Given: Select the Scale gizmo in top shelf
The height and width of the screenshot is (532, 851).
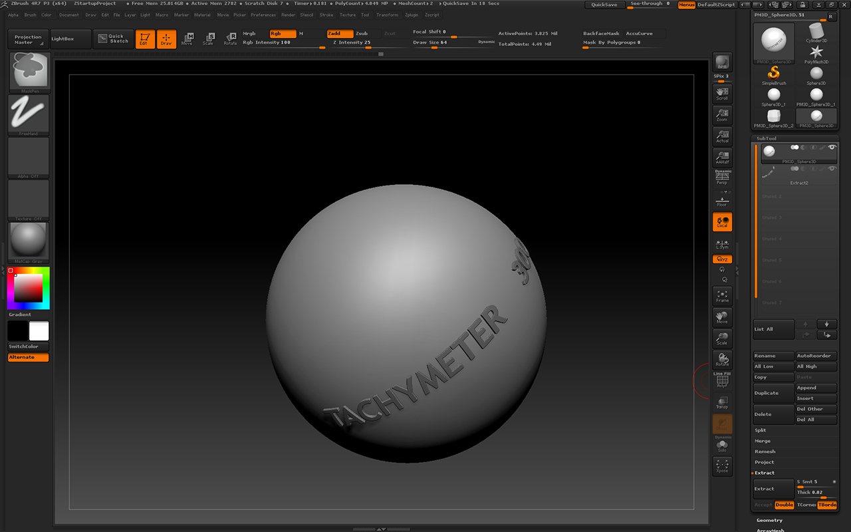Looking at the screenshot, I should pos(209,39).
